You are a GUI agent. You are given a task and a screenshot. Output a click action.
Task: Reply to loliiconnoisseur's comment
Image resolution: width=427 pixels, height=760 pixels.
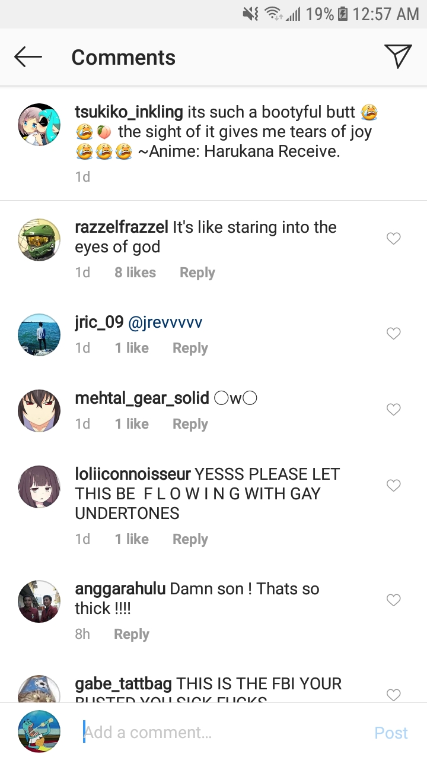pos(190,539)
